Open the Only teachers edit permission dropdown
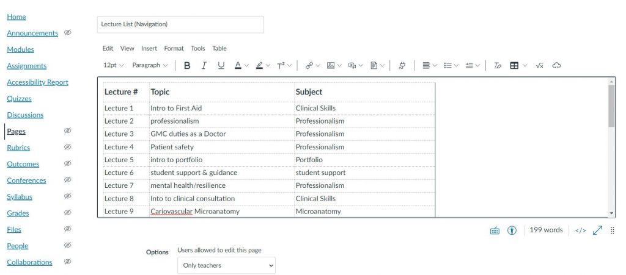 226,265
